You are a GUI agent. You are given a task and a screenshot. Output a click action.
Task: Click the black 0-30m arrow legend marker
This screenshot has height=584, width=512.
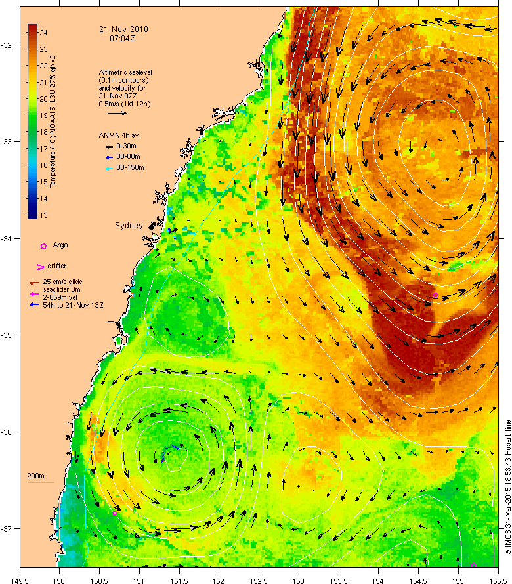click(x=109, y=147)
